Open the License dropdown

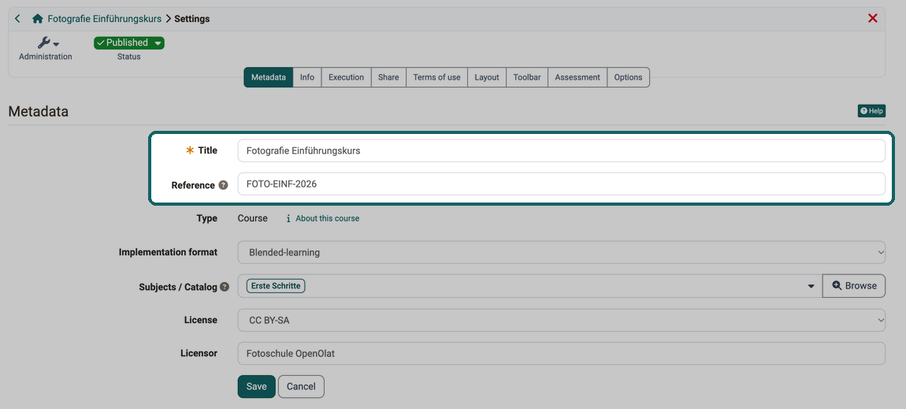point(561,319)
